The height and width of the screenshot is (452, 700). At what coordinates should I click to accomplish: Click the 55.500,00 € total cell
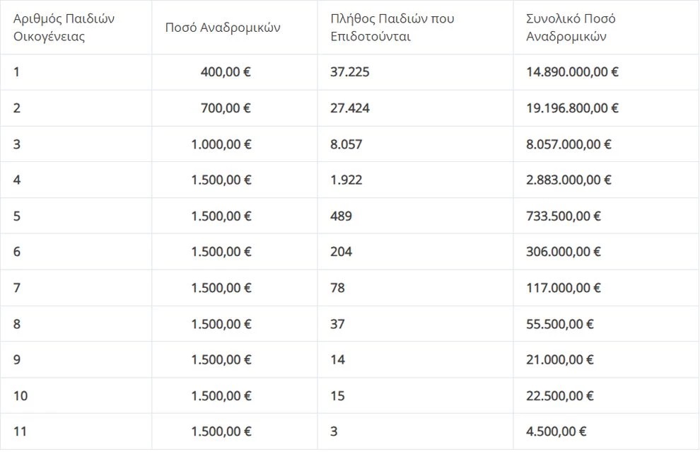(x=560, y=324)
